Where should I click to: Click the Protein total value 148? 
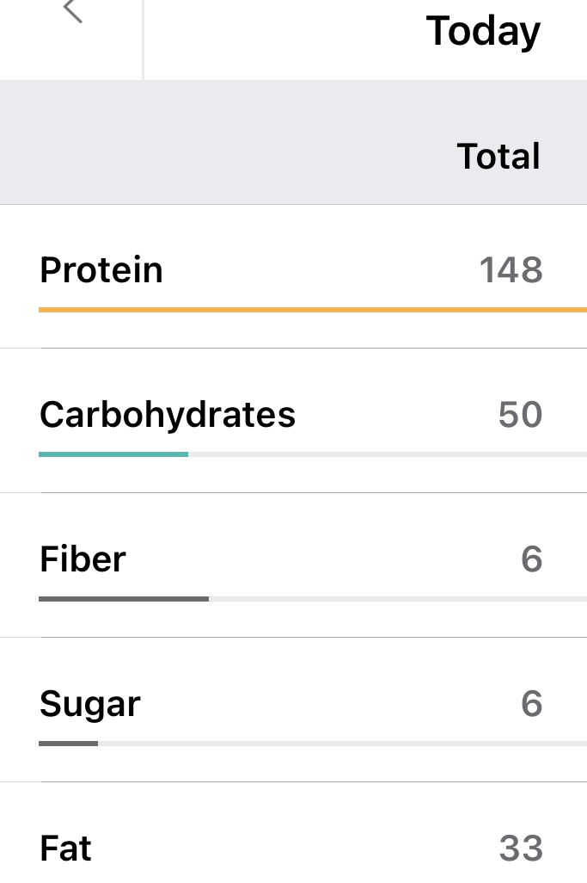pyautogui.click(x=511, y=270)
